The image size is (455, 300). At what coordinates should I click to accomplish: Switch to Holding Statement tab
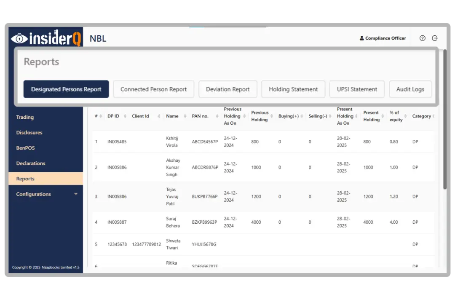point(293,89)
